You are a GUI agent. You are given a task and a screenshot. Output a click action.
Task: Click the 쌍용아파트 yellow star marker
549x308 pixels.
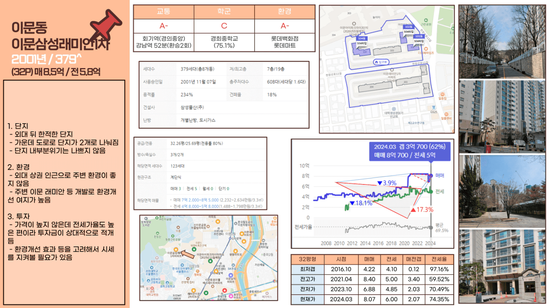[235, 251]
